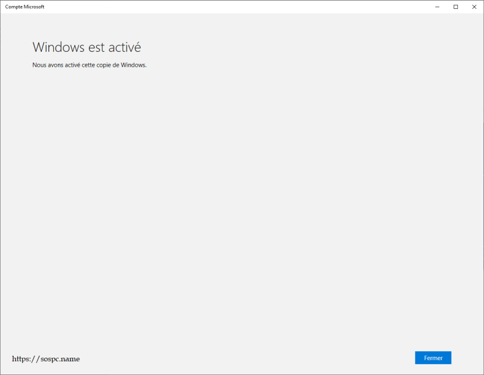Click the Compte Microsoft title text
484x375 pixels.
click(24, 7)
